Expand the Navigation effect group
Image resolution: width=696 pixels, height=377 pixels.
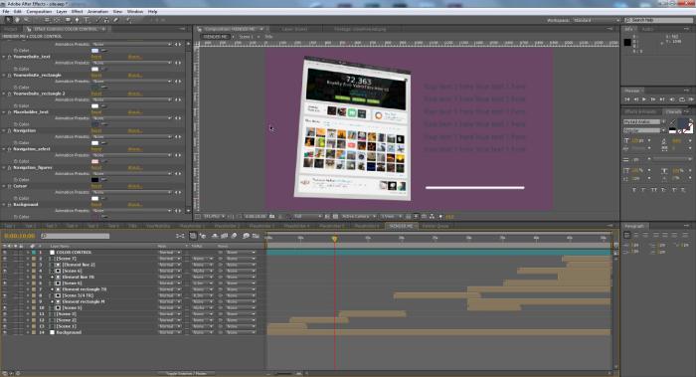click(x=4, y=130)
